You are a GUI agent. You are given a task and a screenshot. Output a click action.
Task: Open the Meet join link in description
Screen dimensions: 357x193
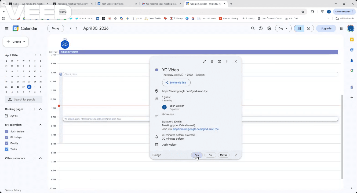196,129
